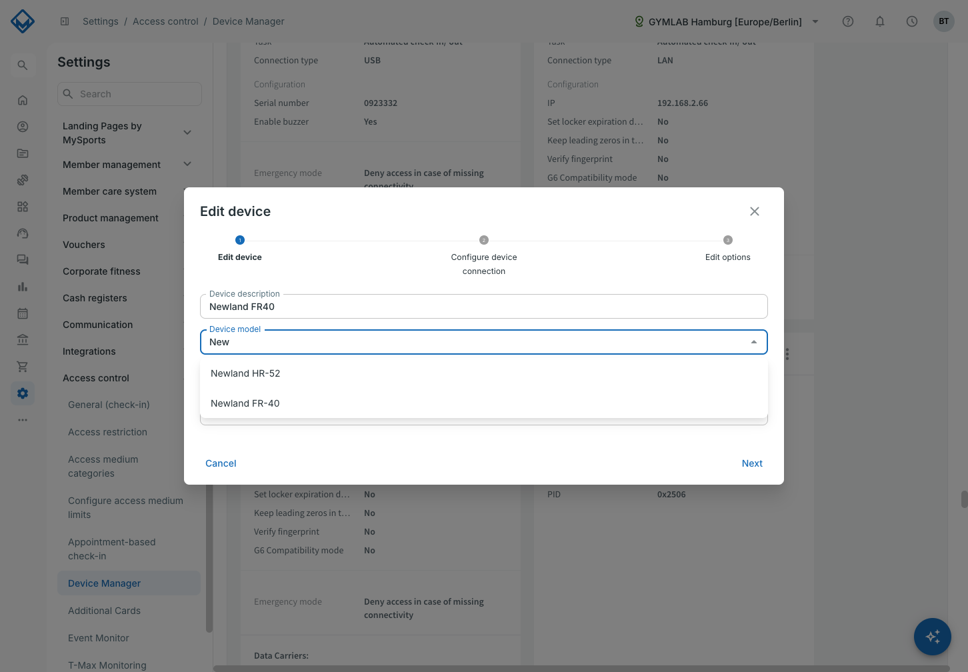The image size is (968, 672).
Task: Open the calendar icon in left rail
Action: [23, 313]
